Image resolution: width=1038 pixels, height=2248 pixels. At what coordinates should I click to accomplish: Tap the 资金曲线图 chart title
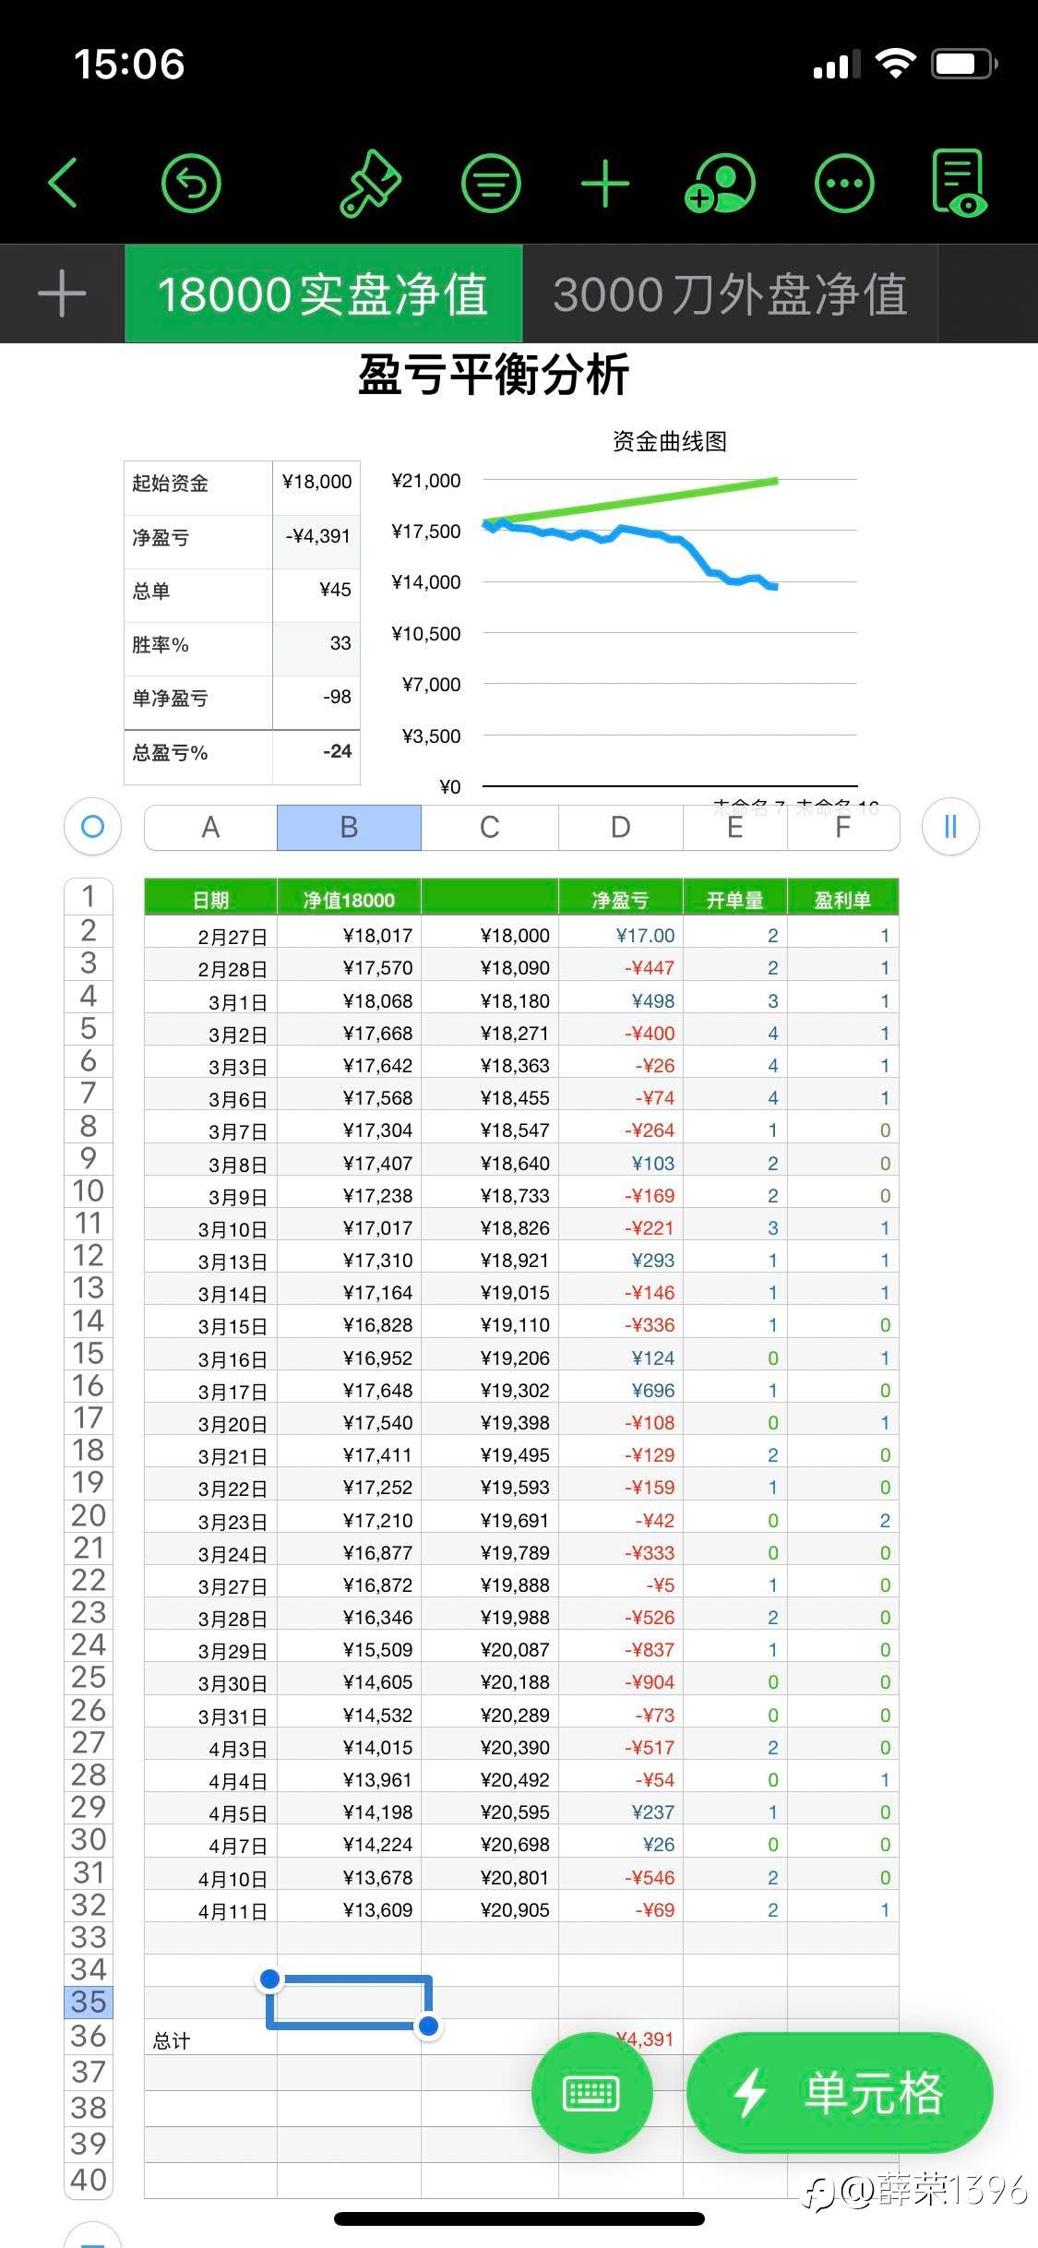(x=670, y=441)
